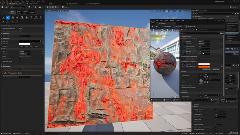Enable the Brush Flow checkbox
Screen dimensions: 240x135
pos(20,59)
